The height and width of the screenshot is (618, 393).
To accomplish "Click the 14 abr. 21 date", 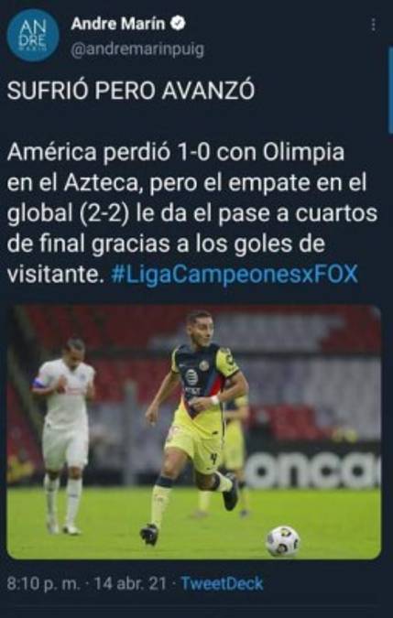I will coord(130,583).
